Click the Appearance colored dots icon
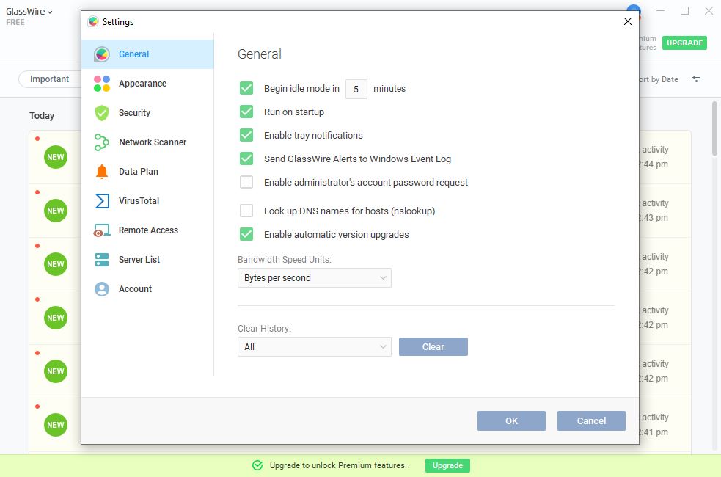721x477 pixels. pos(102,84)
